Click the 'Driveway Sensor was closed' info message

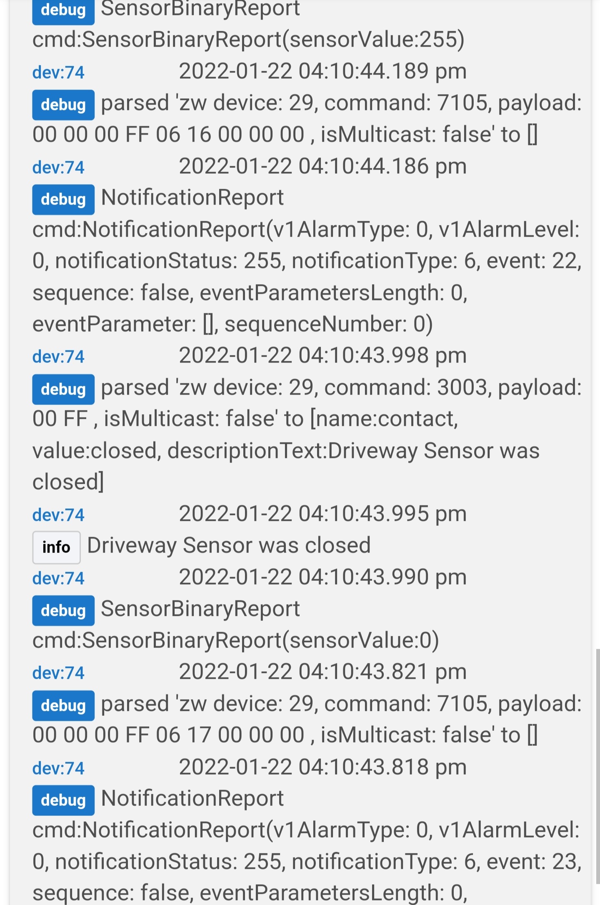point(229,545)
